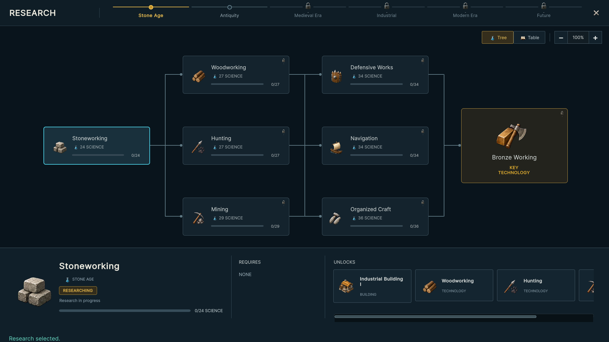Click the RESEARCHING status badge

tap(78, 290)
